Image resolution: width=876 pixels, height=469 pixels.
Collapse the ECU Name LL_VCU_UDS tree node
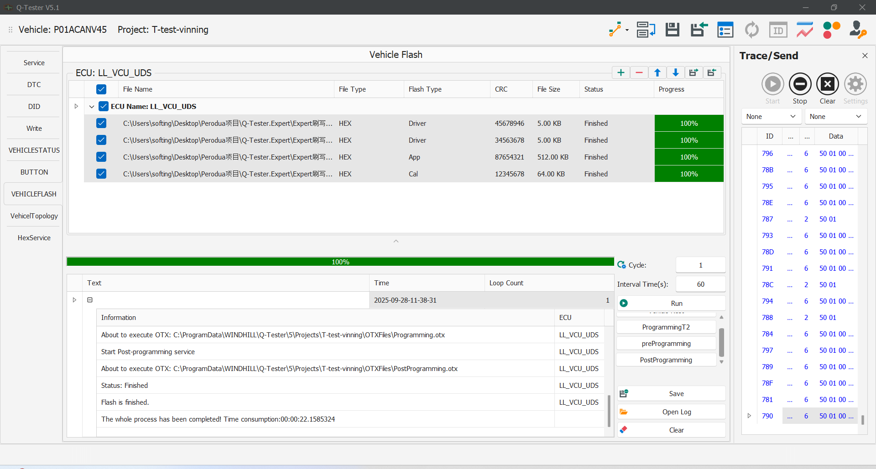coord(92,107)
